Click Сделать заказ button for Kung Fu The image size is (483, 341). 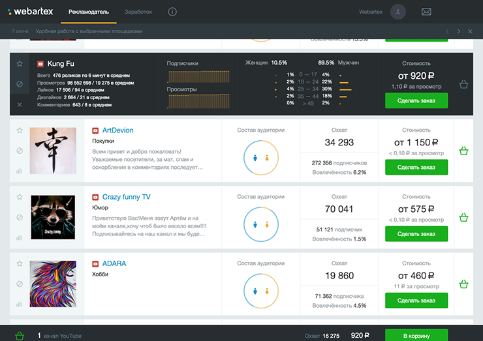416,100
